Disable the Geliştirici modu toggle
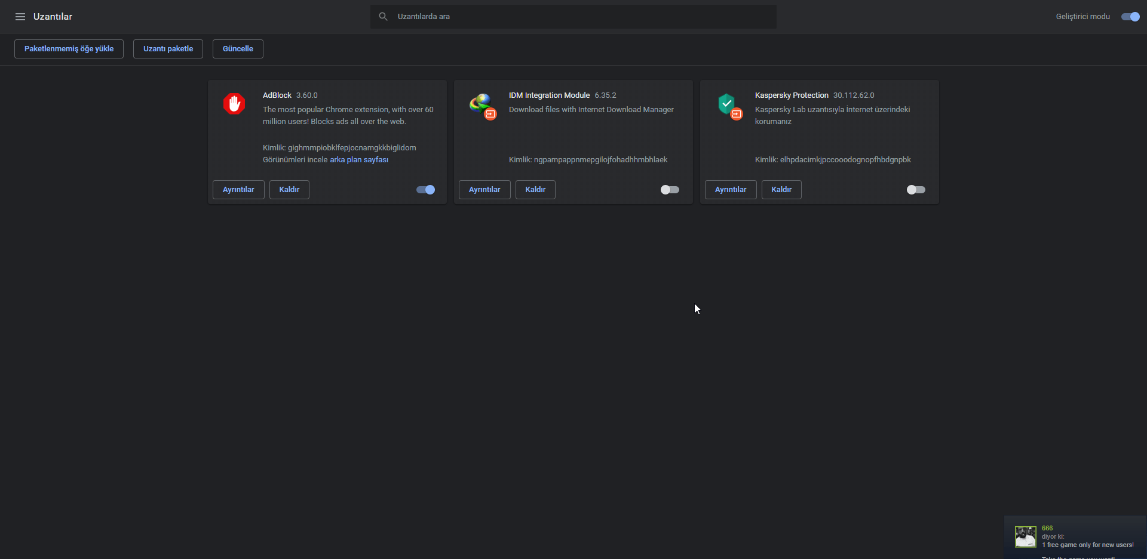The height and width of the screenshot is (559, 1147). coord(1130,17)
